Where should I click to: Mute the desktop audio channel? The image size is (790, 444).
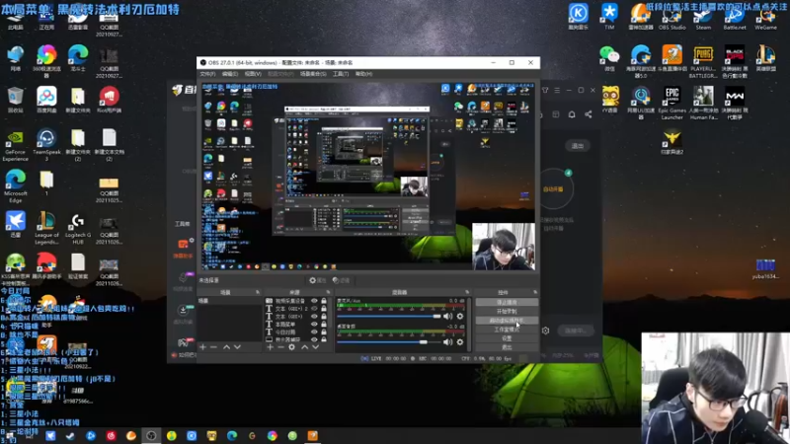pos(447,341)
